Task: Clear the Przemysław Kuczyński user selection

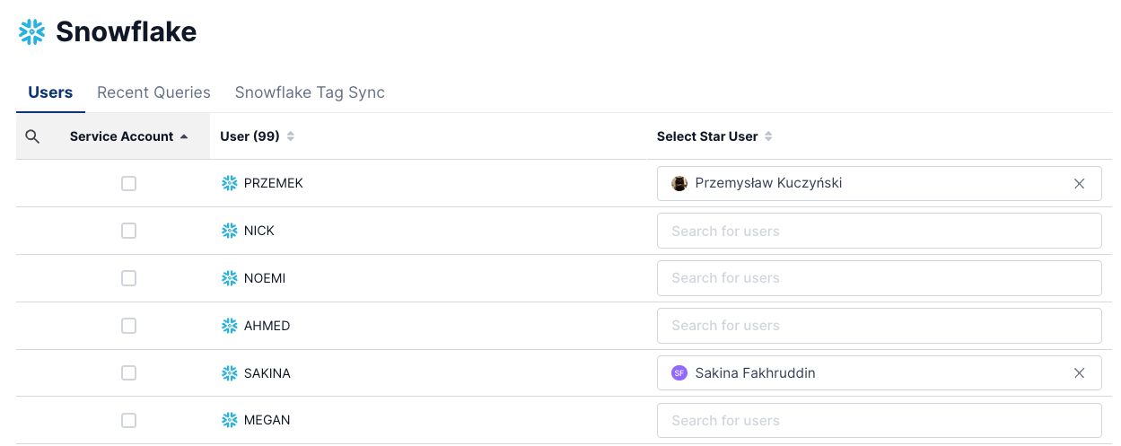Action: 1079,183
